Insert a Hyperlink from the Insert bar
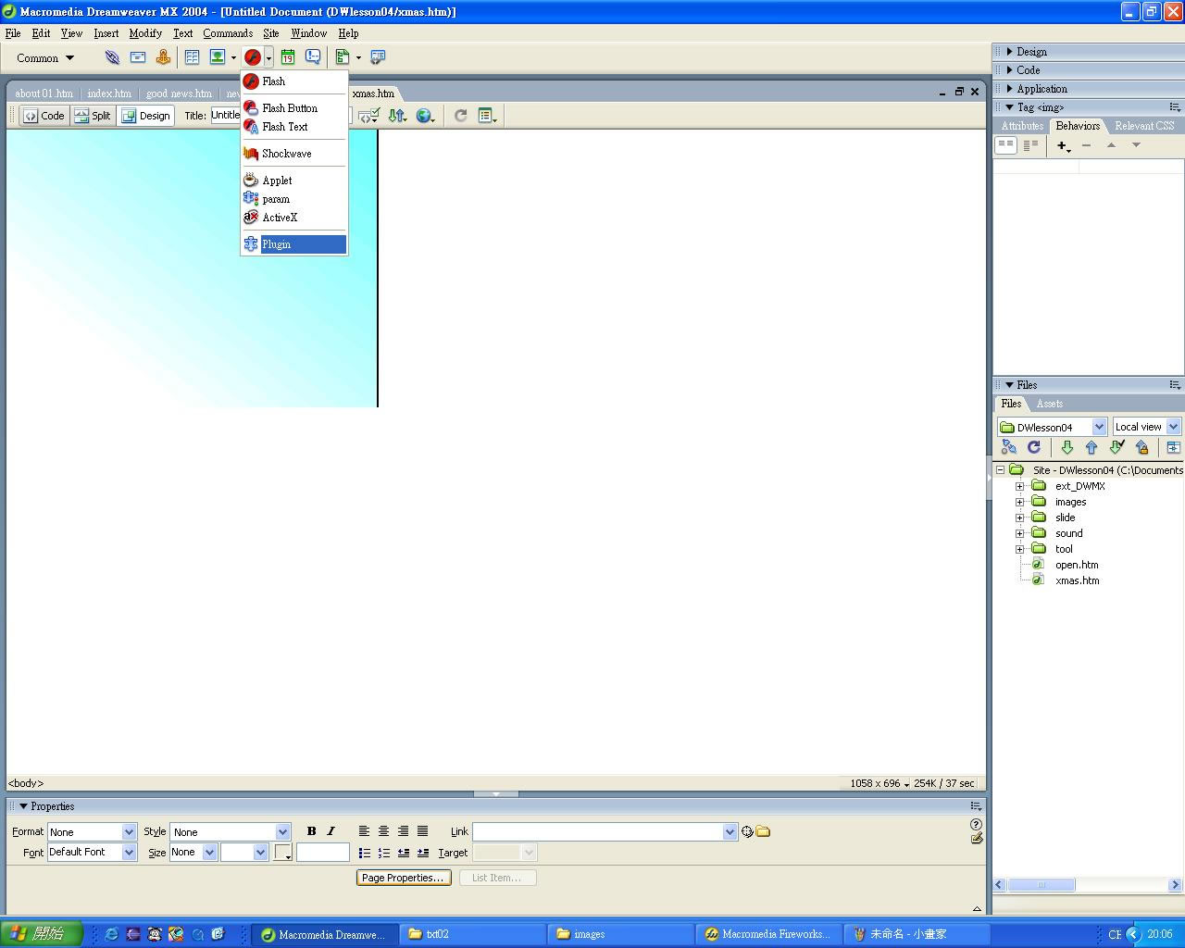 (x=112, y=57)
